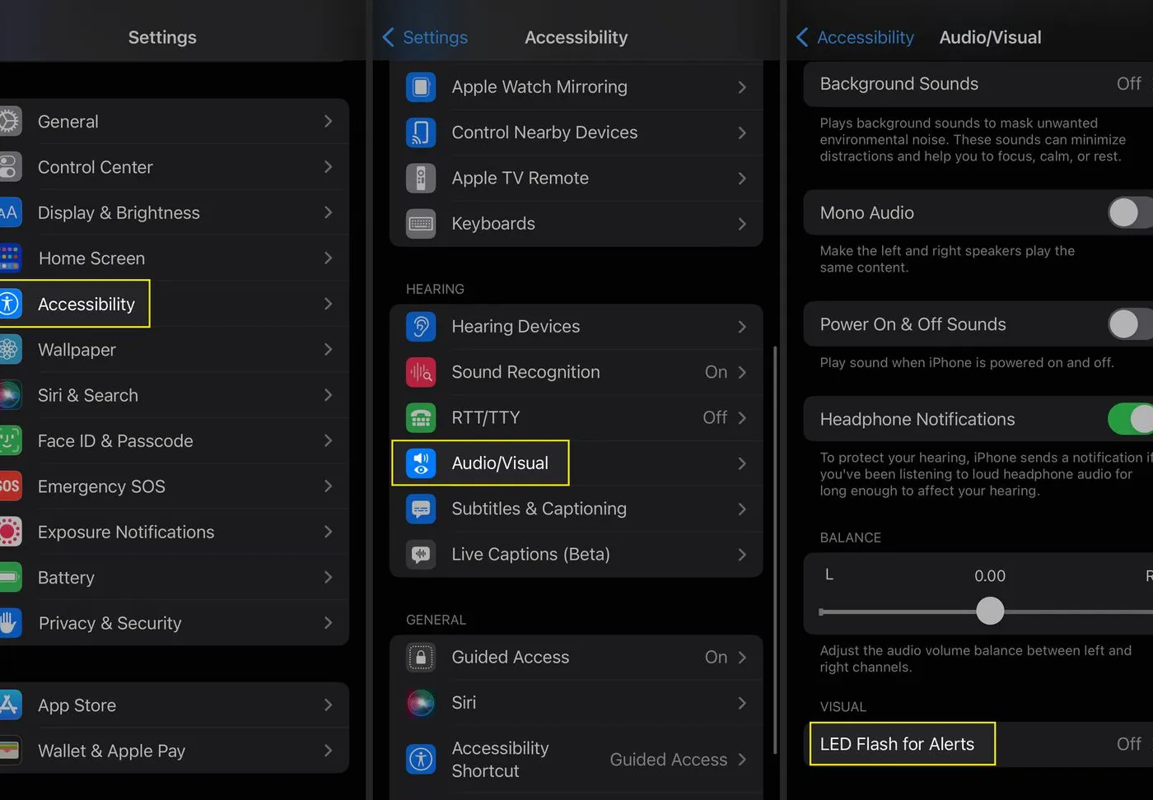Open Sound Recognition via its waveform icon
This screenshot has height=800, width=1153.
pyautogui.click(x=421, y=372)
